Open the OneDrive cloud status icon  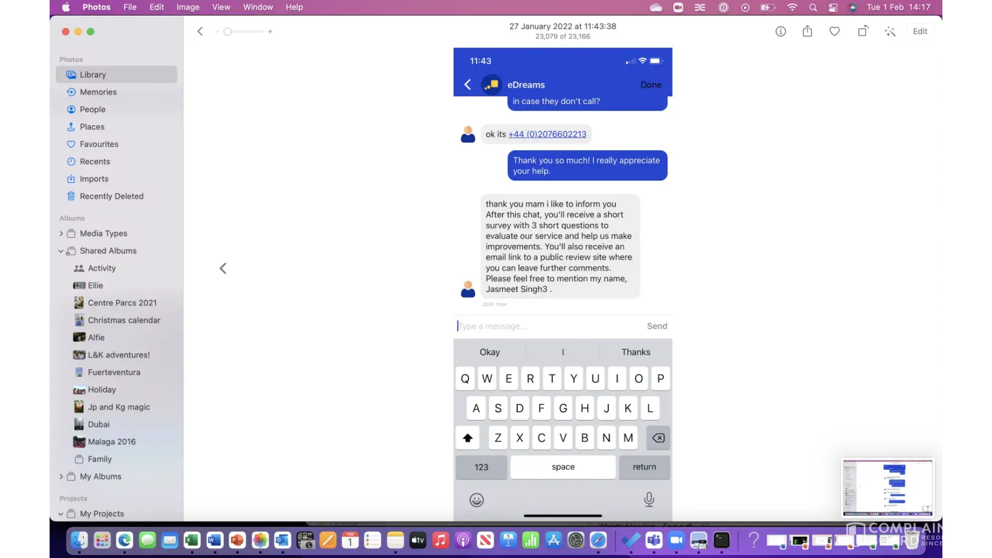[x=656, y=7]
